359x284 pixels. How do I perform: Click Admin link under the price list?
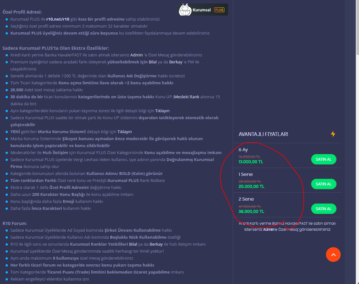[x=268, y=229]
